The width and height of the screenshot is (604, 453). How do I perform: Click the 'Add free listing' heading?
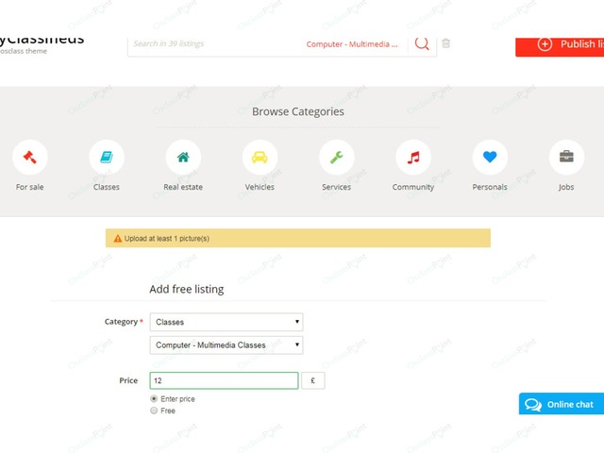pos(187,289)
